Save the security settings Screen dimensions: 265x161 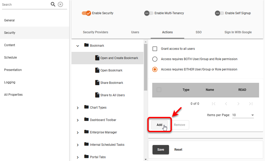tap(160, 149)
